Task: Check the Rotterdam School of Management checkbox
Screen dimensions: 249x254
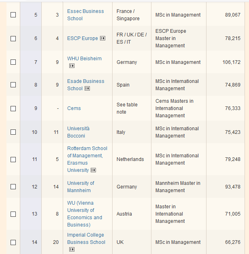Action: pos(13,159)
